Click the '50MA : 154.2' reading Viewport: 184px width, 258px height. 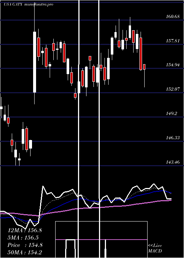tap(25, 252)
